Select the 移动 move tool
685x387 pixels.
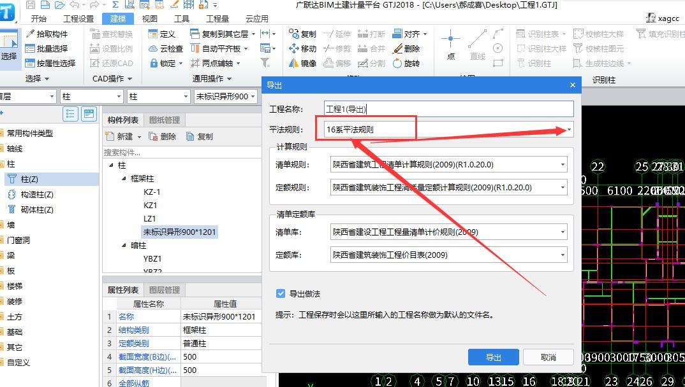(302, 48)
